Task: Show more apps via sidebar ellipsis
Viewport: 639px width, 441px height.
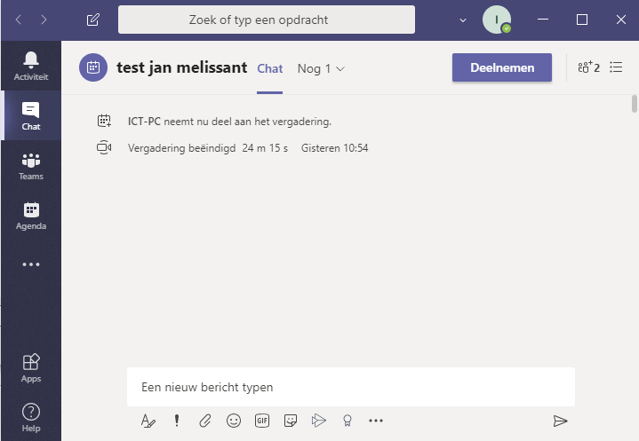Action: (31, 264)
